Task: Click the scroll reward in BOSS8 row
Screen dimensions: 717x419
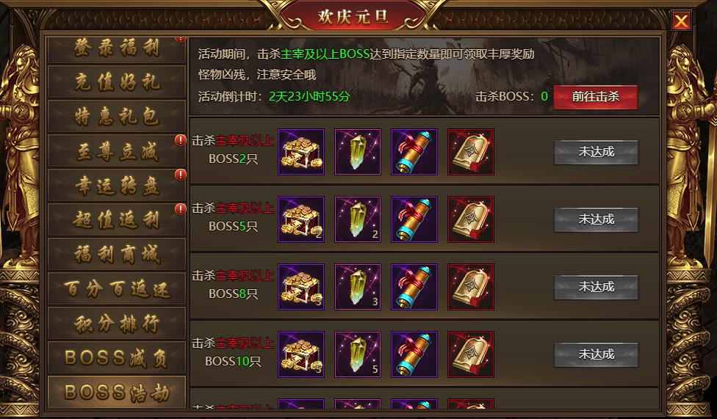Action: [x=414, y=287]
